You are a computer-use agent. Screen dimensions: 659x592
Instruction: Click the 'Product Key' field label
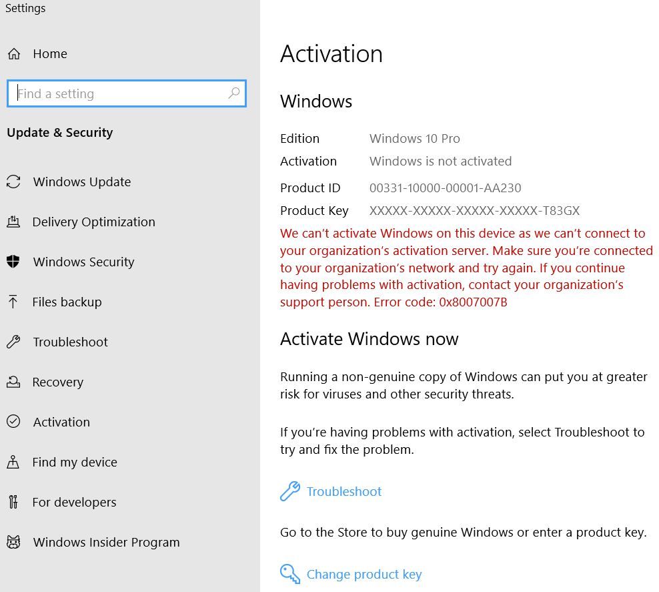coord(314,210)
